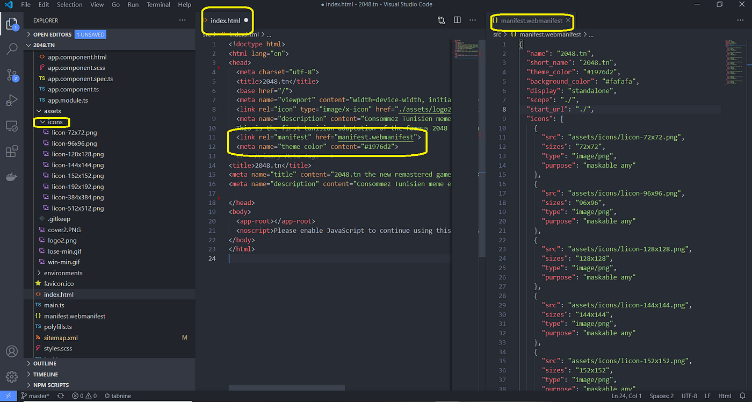Open the Go menu
The height and width of the screenshot is (402, 752).
click(x=116, y=5)
